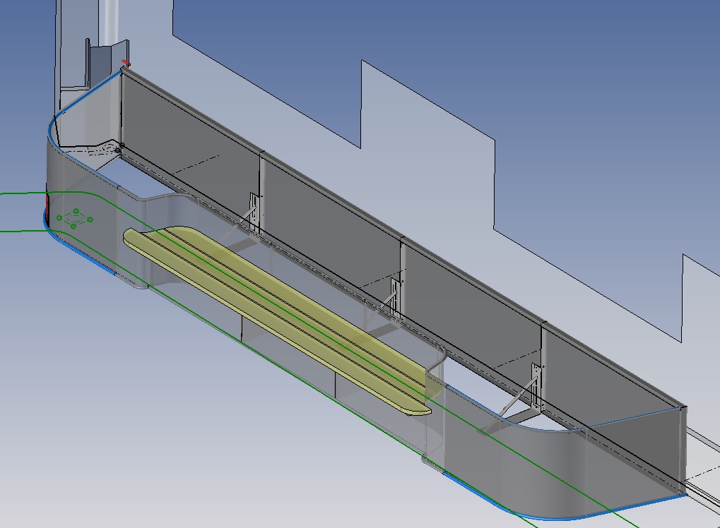The height and width of the screenshot is (528, 720).
Task: Click the green four-circle sketch symbol
Action: 75,218
